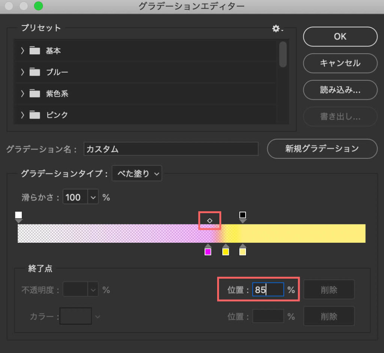Select the pale yellow color stop
The image size is (384, 353).
point(243,250)
